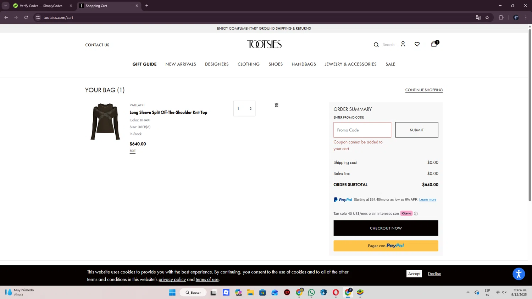
Task: Pay with the PayPal button
Action: [x=386, y=246]
